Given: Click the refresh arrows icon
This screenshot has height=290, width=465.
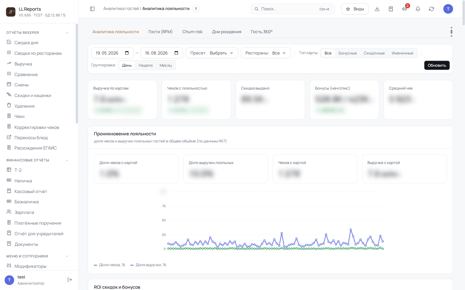Looking at the screenshot, I should tap(431, 9).
